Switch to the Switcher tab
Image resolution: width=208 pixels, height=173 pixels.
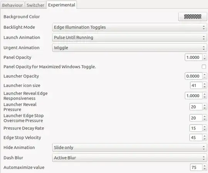35,5
